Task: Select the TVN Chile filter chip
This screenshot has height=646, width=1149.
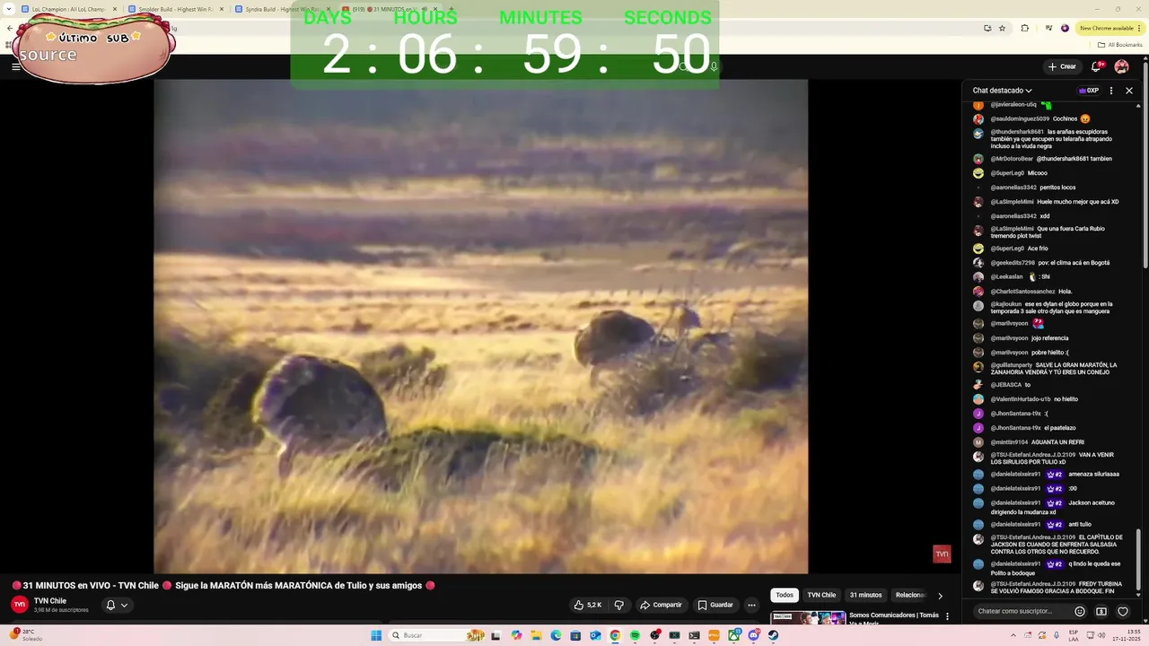Action: coord(821,595)
